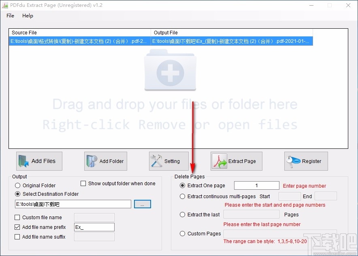This screenshot has width=358, height=256.
Task: Select the Original Folder radio option
Action: pyautogui.click(x=17, y=185)
